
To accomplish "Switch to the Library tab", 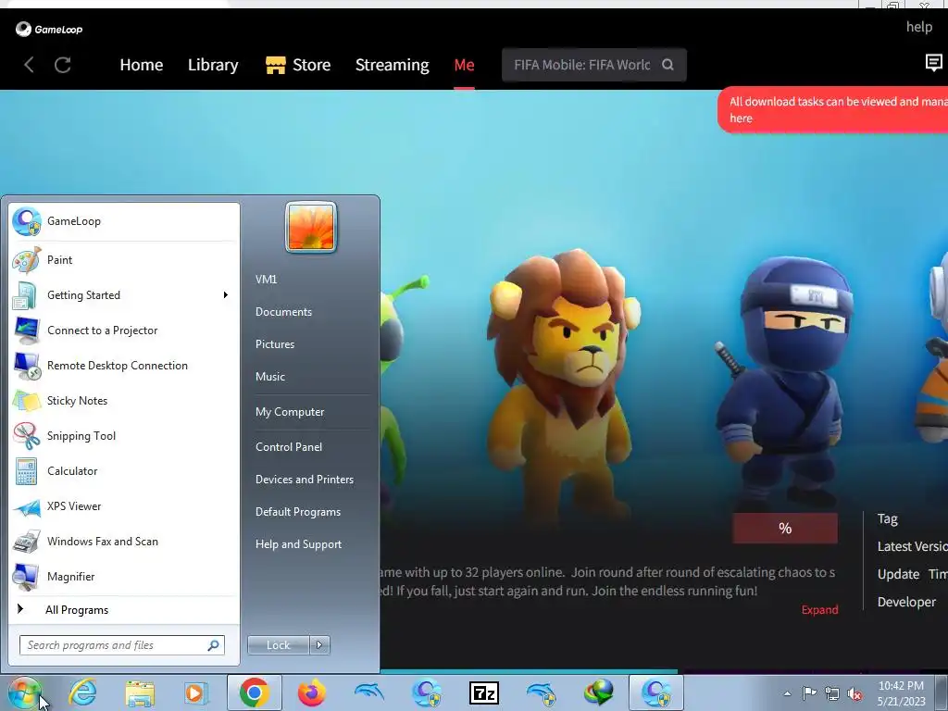I will tap(213, 65).
